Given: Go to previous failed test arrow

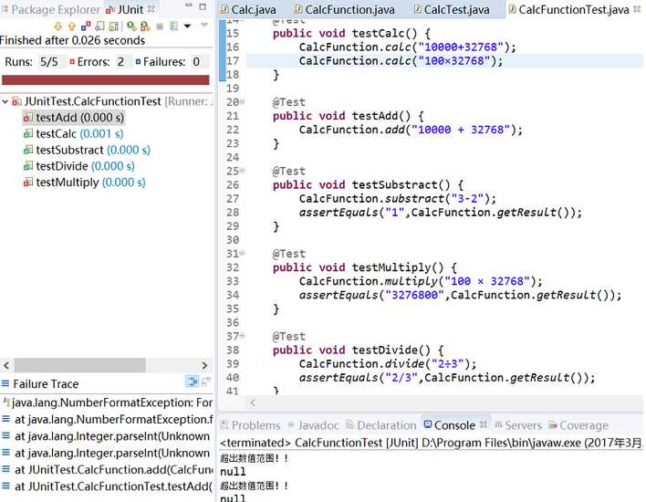Looking at the screenshot, I should [72, 26].
